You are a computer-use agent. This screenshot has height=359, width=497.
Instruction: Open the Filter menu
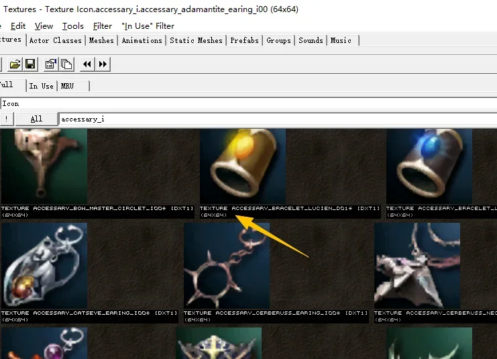click(x=103, y=26)
